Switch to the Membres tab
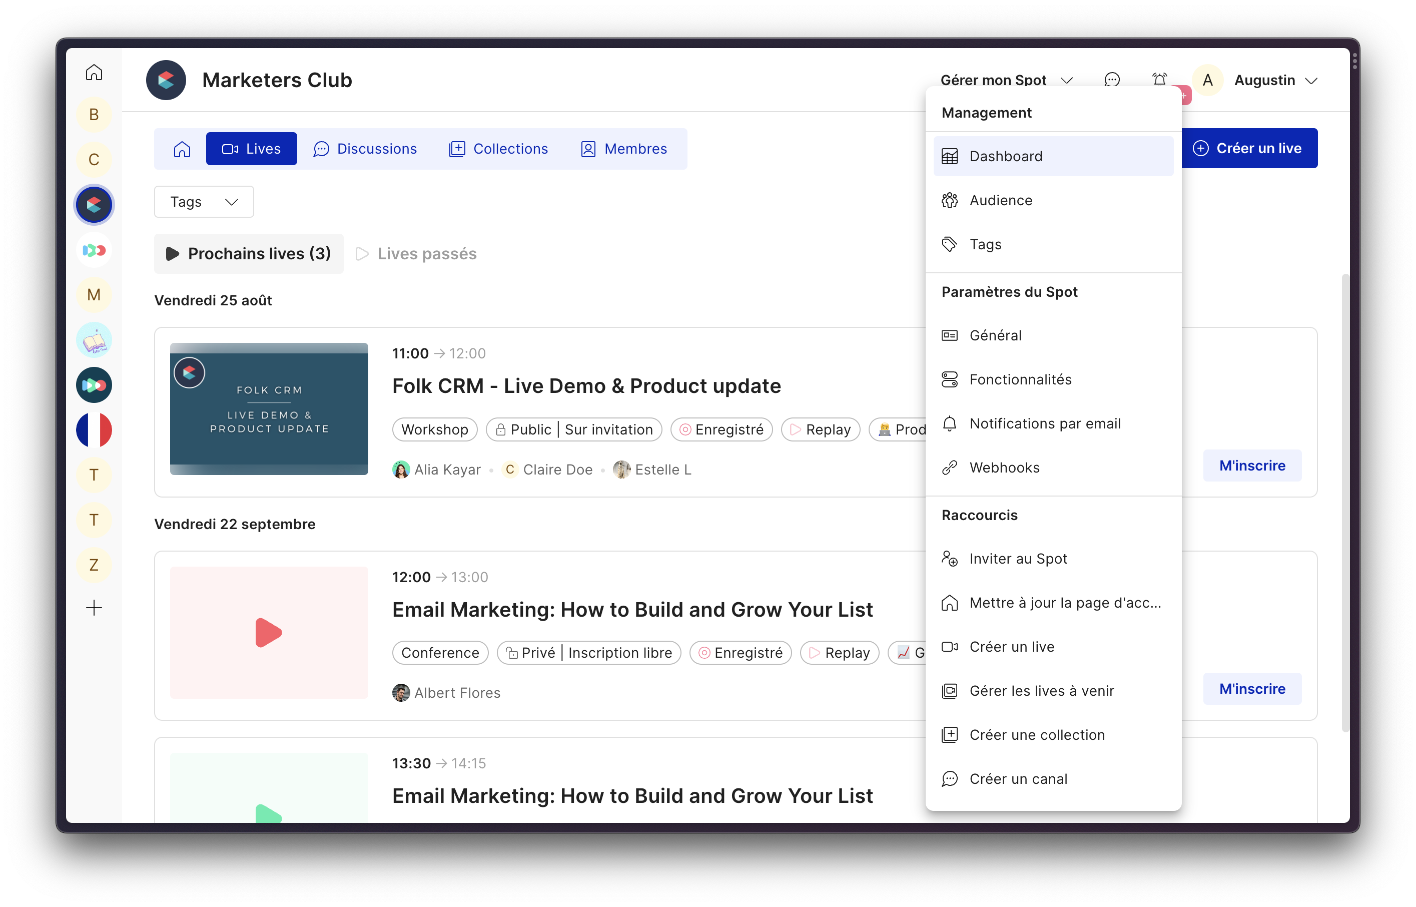Viewport: 1416px width, 907px height. pyautogui.click(x=624, y=149)
